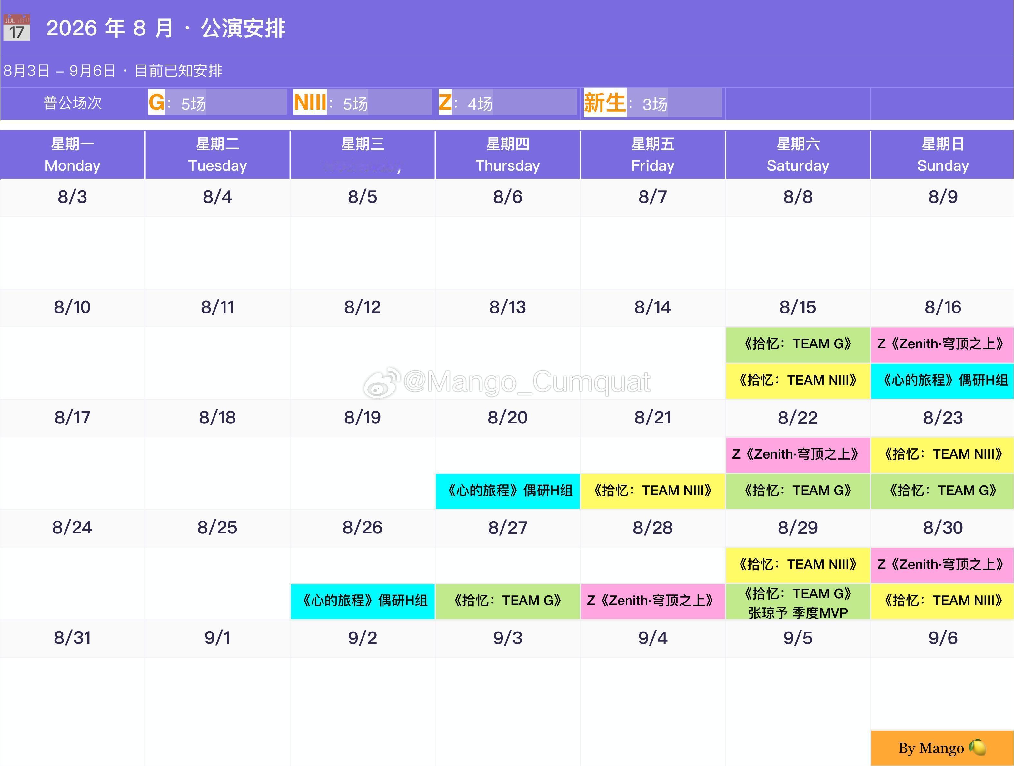
Task: Open the 8/30 Z《Zenith·穹顶之上》 event
Action: pos(942,565)
